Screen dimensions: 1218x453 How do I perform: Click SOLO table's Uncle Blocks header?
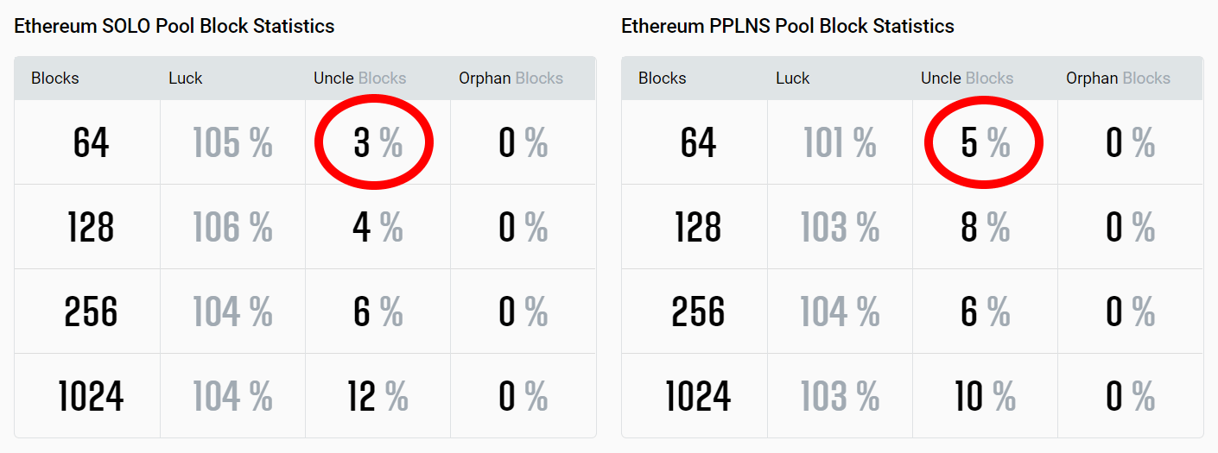point(359,79)
